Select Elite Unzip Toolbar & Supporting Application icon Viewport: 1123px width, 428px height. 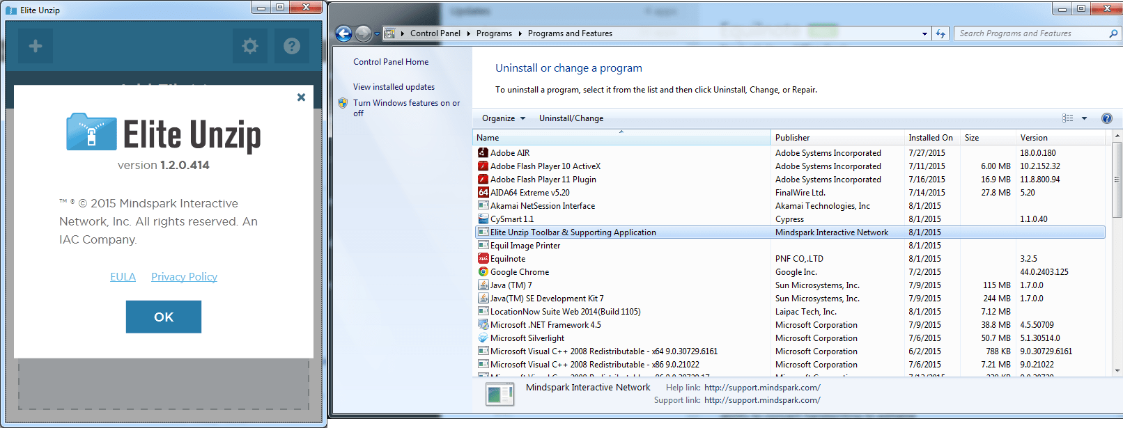(x=483, y=232)
